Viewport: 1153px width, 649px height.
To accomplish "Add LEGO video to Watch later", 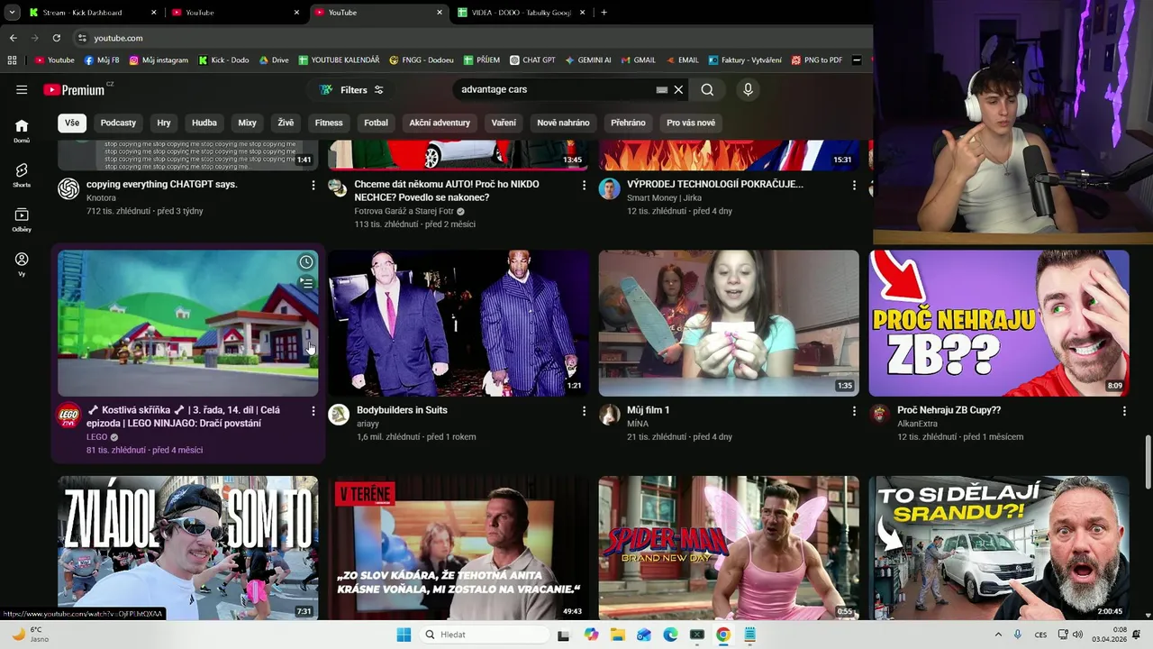I will tap(306, 262).
